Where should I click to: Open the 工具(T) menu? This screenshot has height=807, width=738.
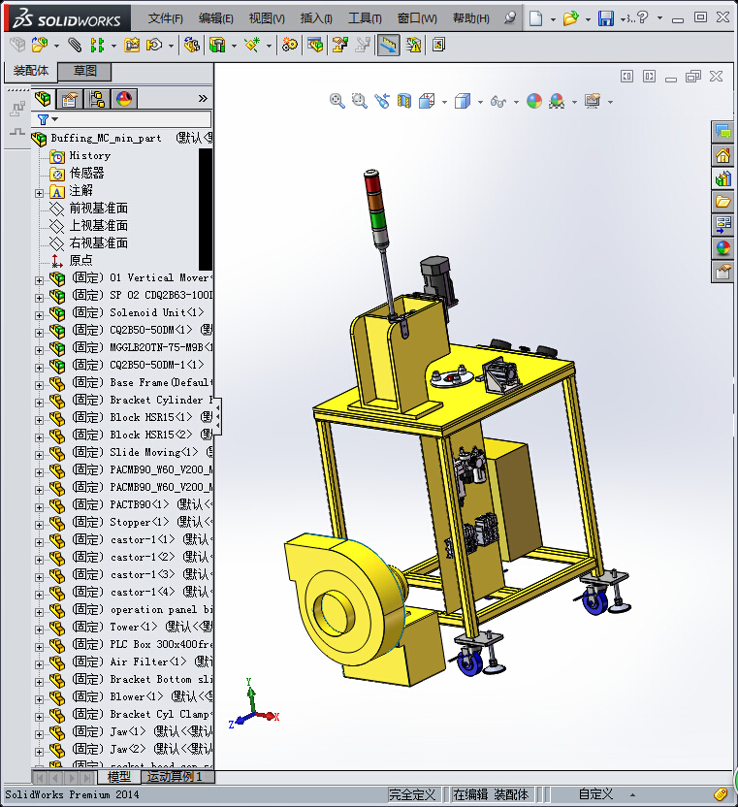[365, 18]
